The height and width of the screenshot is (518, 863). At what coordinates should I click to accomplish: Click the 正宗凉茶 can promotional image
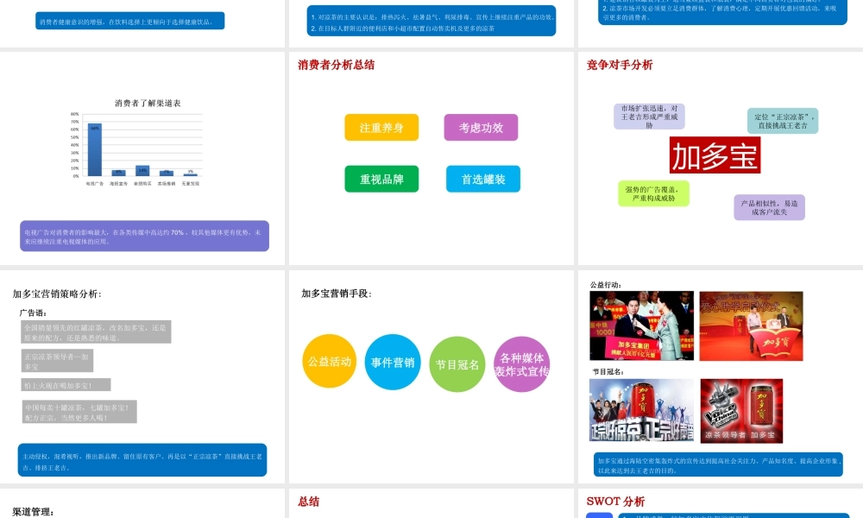click(x=642, y=411)
